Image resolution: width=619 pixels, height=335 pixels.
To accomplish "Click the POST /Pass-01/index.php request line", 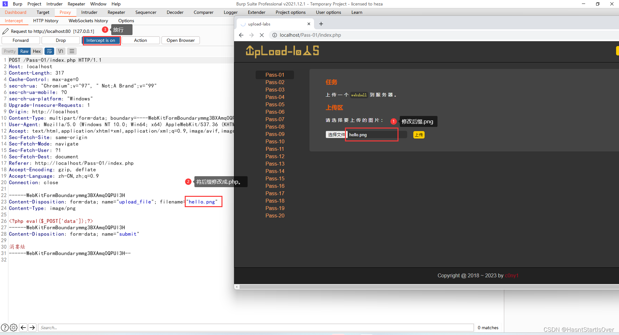I will (55, 60).
